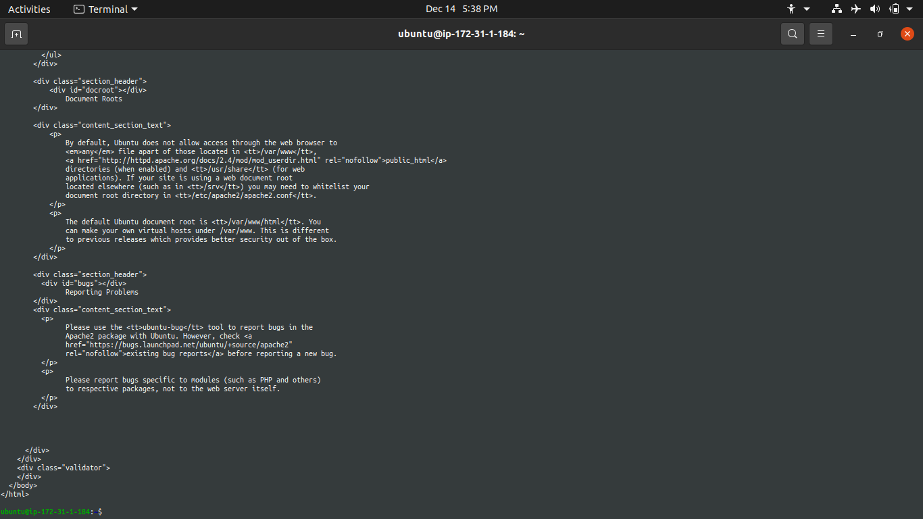Expand the system status menu chevron
Viewport: 923px width, 519px height.
909,9
